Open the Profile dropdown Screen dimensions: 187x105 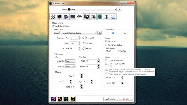[x=92, y=10]
